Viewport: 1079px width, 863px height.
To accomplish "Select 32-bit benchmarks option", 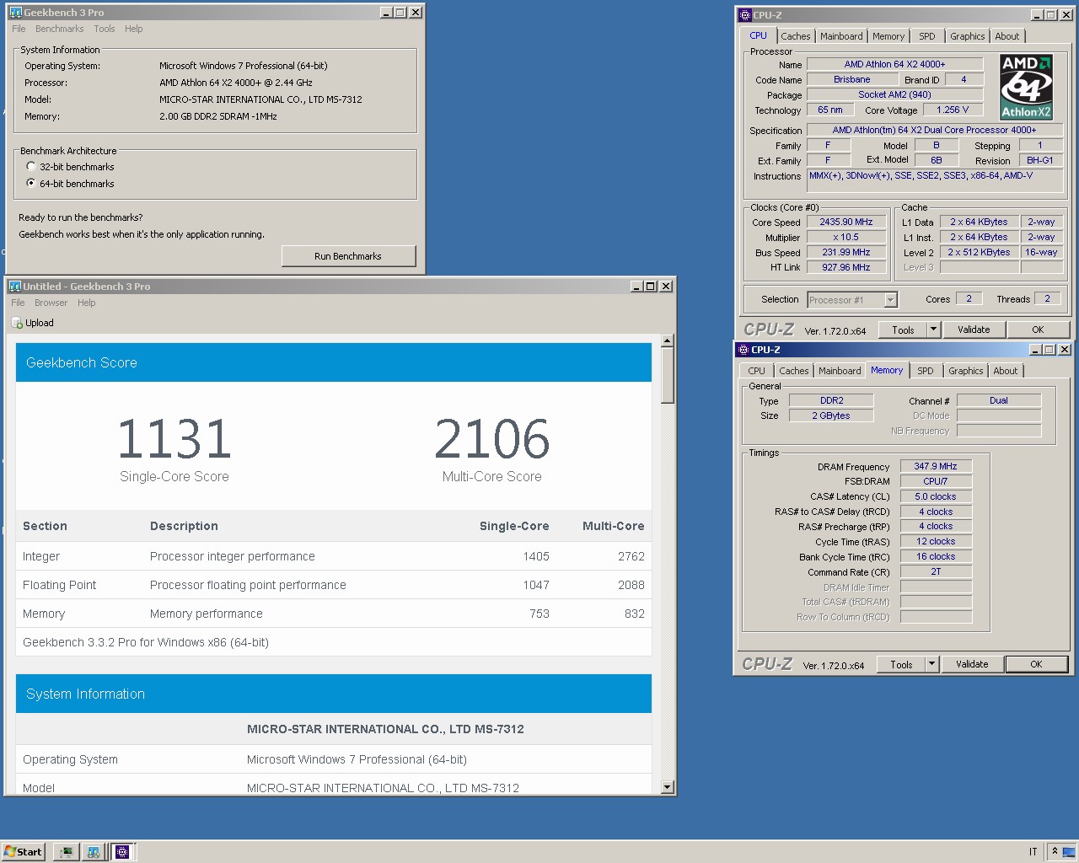I will [x=31, y=167].
